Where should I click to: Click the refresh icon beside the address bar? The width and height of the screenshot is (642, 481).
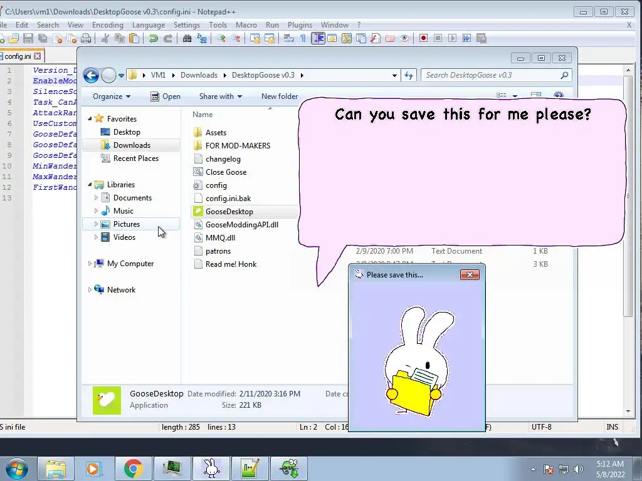click(409, 75)
